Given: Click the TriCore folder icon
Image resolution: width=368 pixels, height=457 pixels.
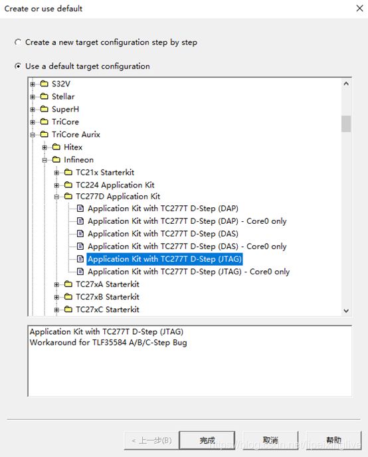Looking at the screenshot, I should (x=45, y=122).
